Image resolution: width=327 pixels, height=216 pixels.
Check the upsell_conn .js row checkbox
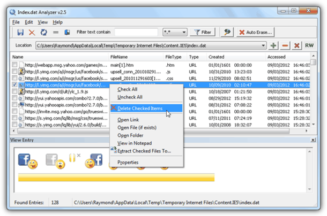[14, 71]
